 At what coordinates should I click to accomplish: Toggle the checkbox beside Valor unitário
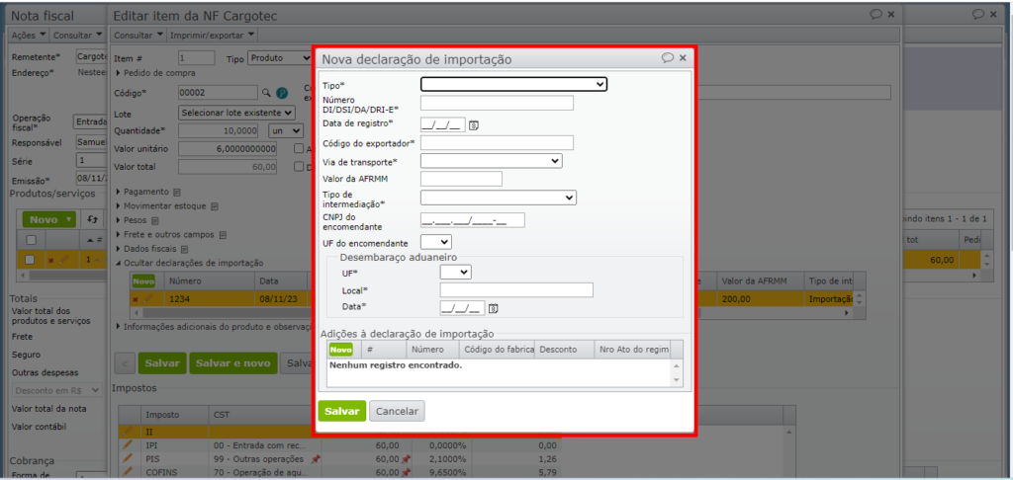coord(298,148)
